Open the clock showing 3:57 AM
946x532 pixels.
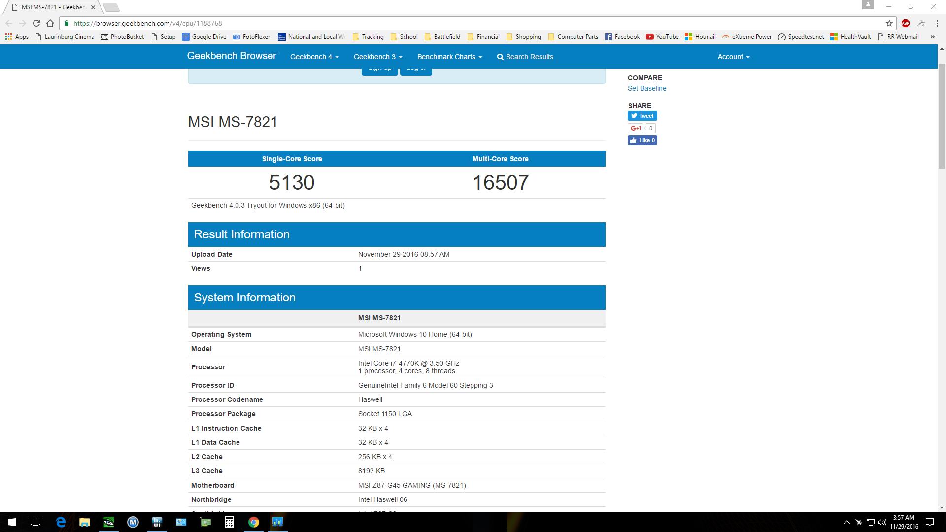(904, 522)
